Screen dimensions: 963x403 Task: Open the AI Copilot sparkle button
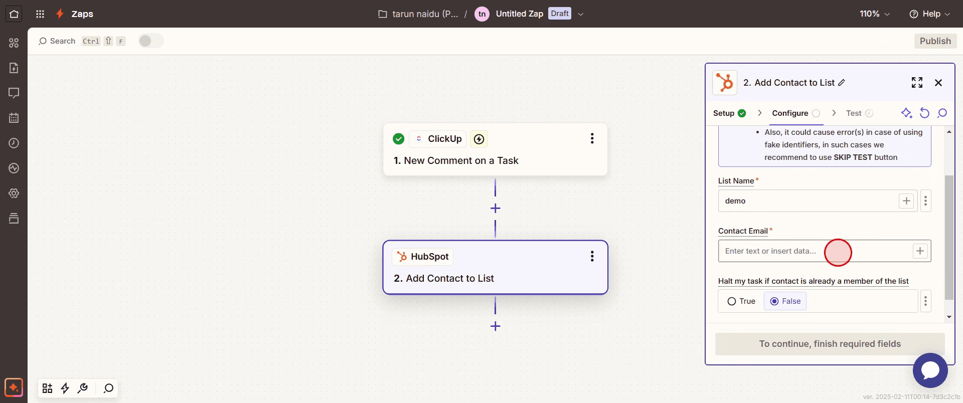coord(14,387)
